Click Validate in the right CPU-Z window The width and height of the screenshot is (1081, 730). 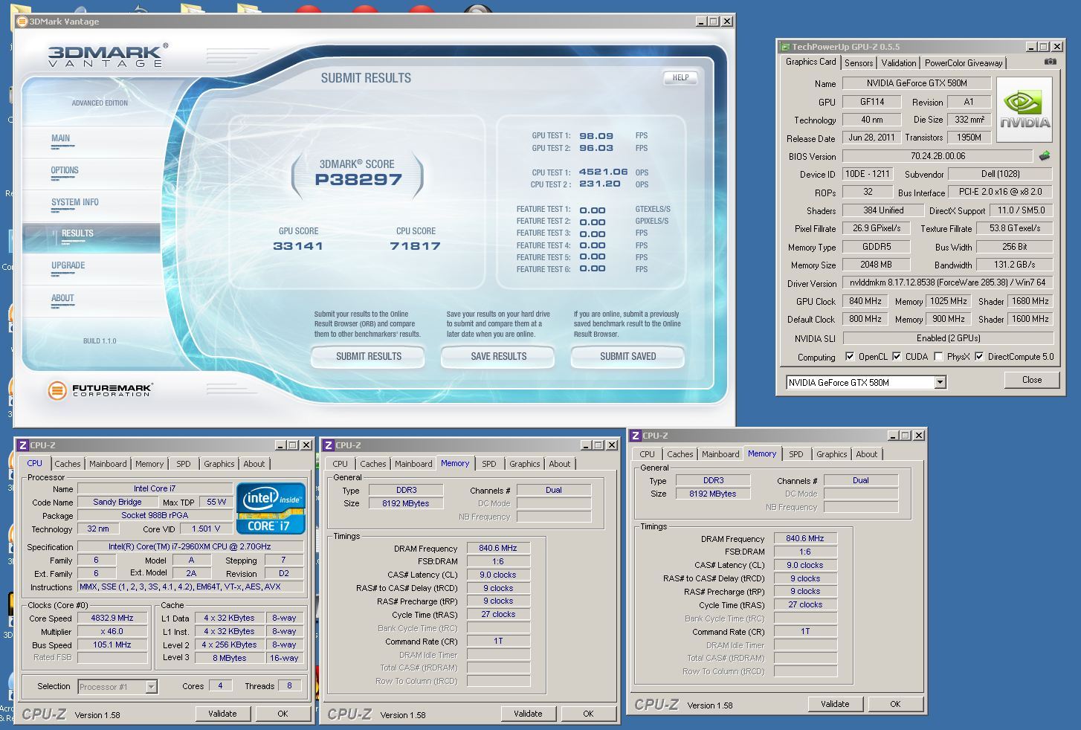click(835, 704)
